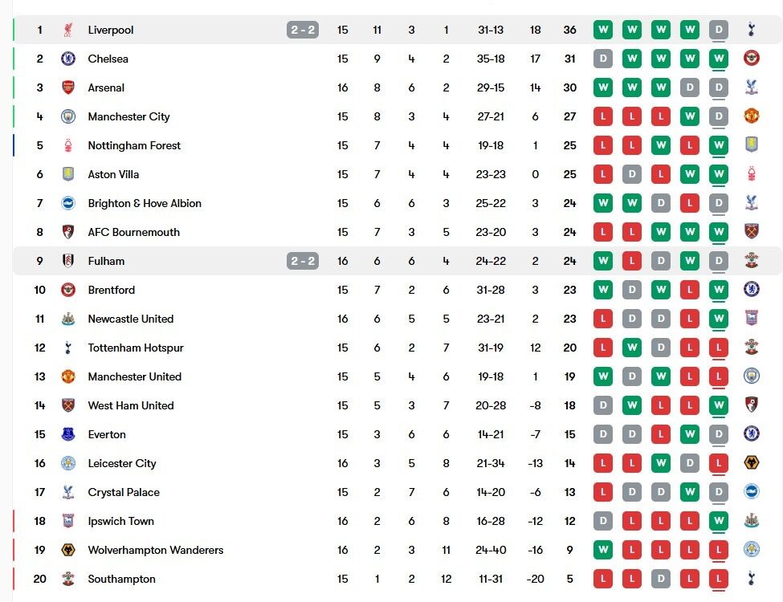
Task: Click the Arsenal cannon crest icon
Action: (68, 87)
